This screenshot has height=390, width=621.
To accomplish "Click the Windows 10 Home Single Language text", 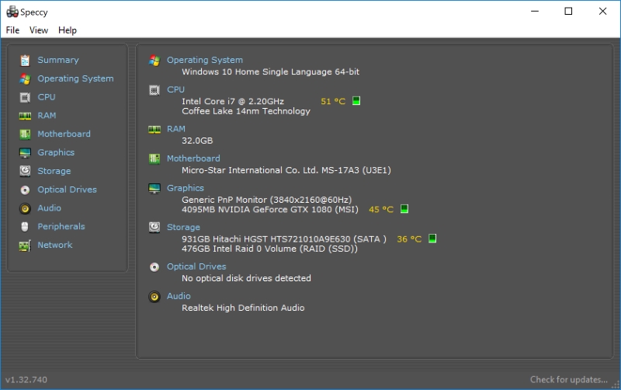I will (270, 71).
